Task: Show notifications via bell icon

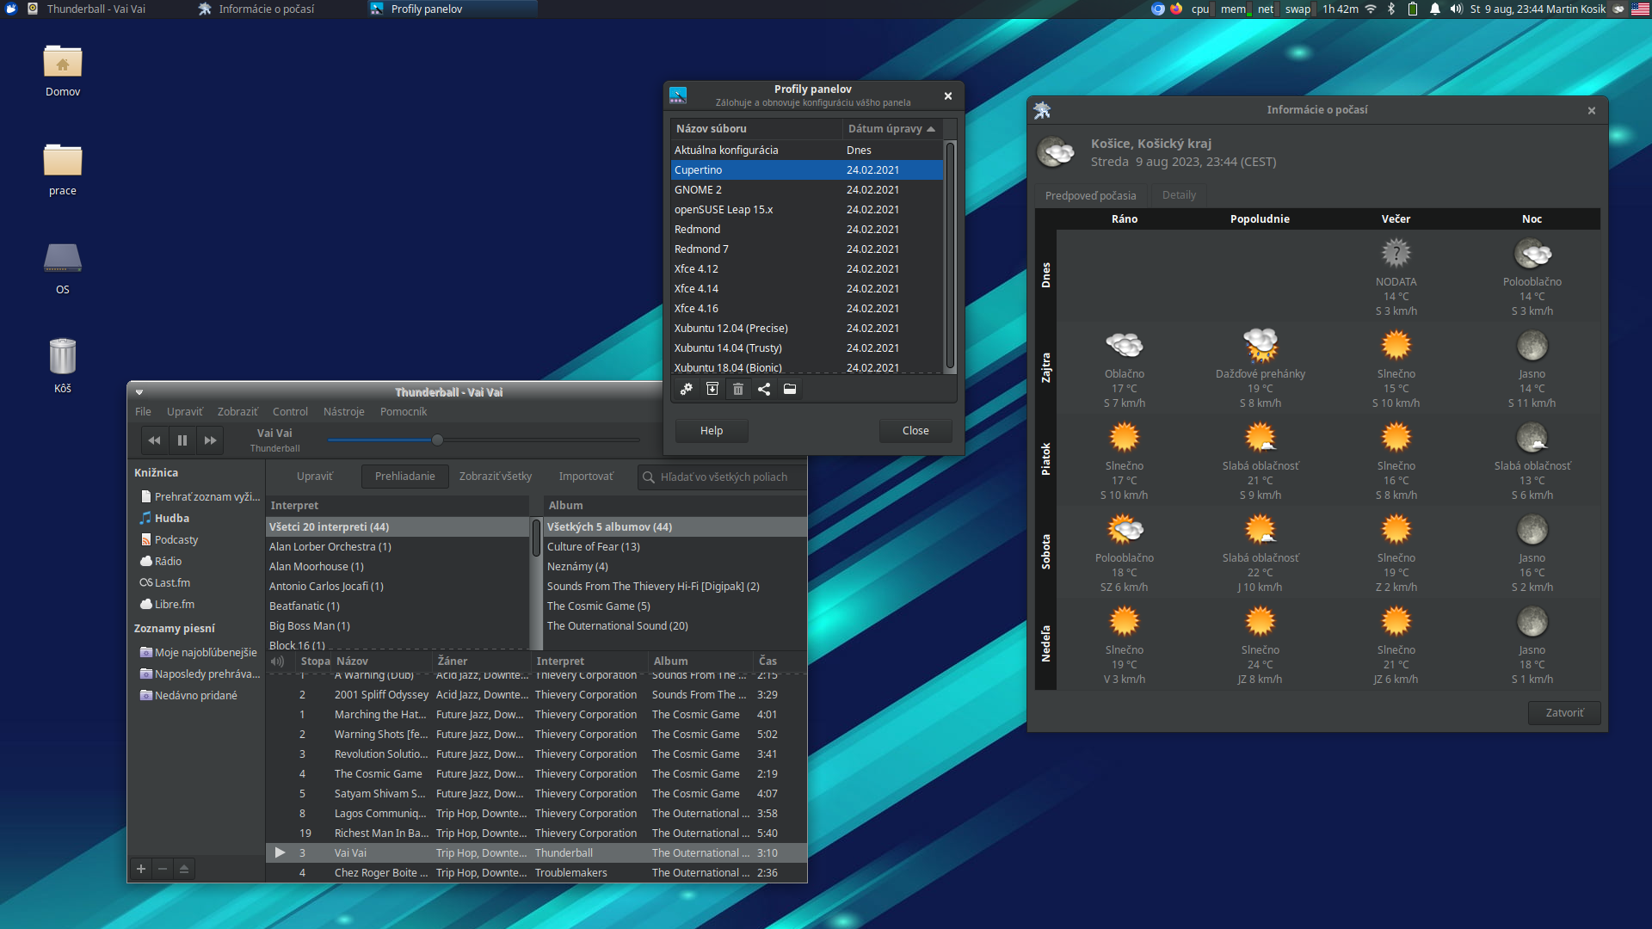Action: (x=1434, y=9)
